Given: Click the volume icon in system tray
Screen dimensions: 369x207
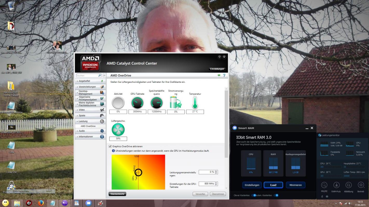Looking at the screenshot, I should (x=350, y=203).
